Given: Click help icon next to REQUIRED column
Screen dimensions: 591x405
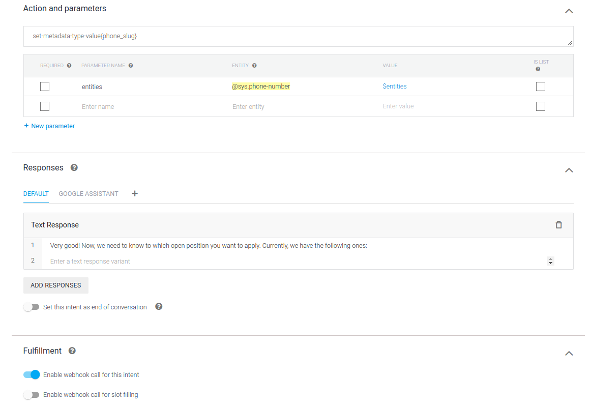Looking at the screenshot, I should point(69,66).
